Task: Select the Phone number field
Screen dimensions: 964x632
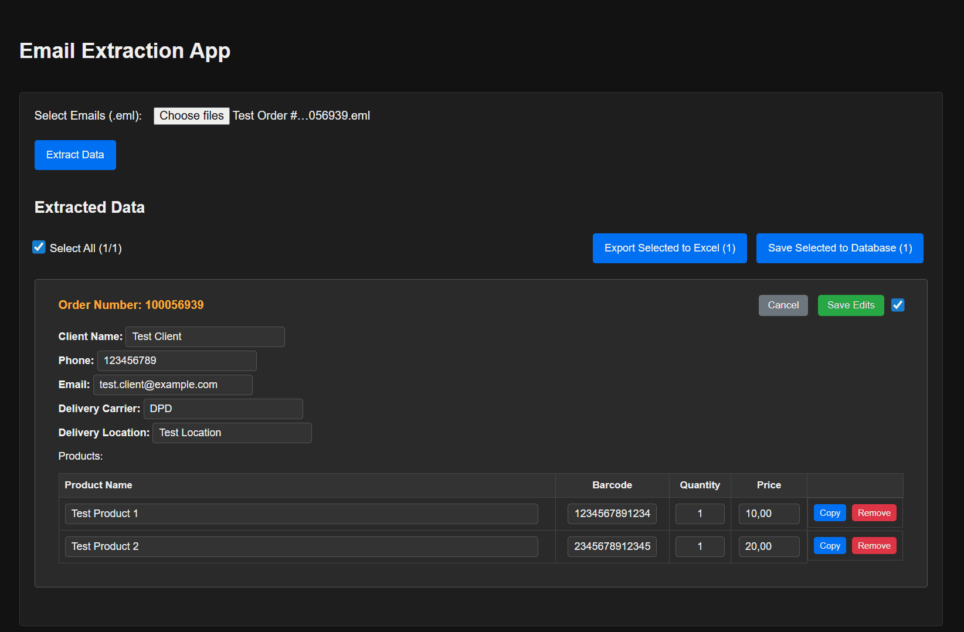Action: [x=176, y=361]
